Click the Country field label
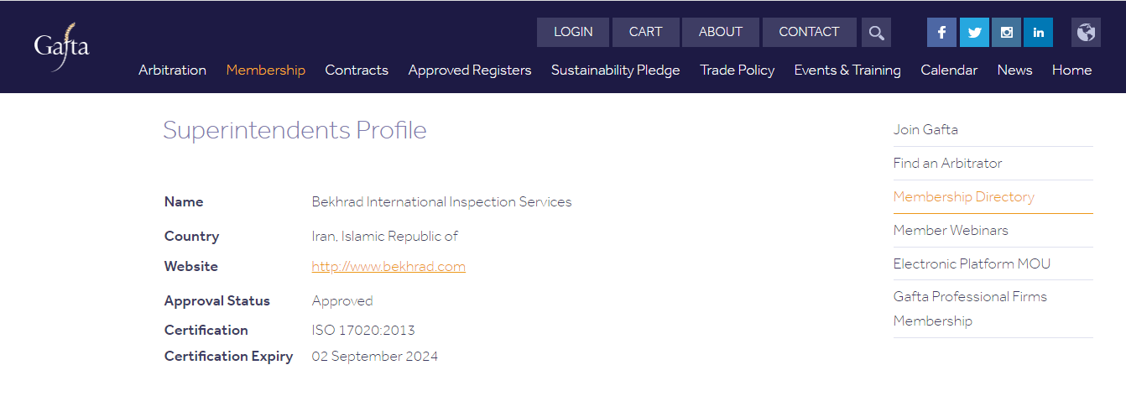1126x412 pixels. point(191,237)
